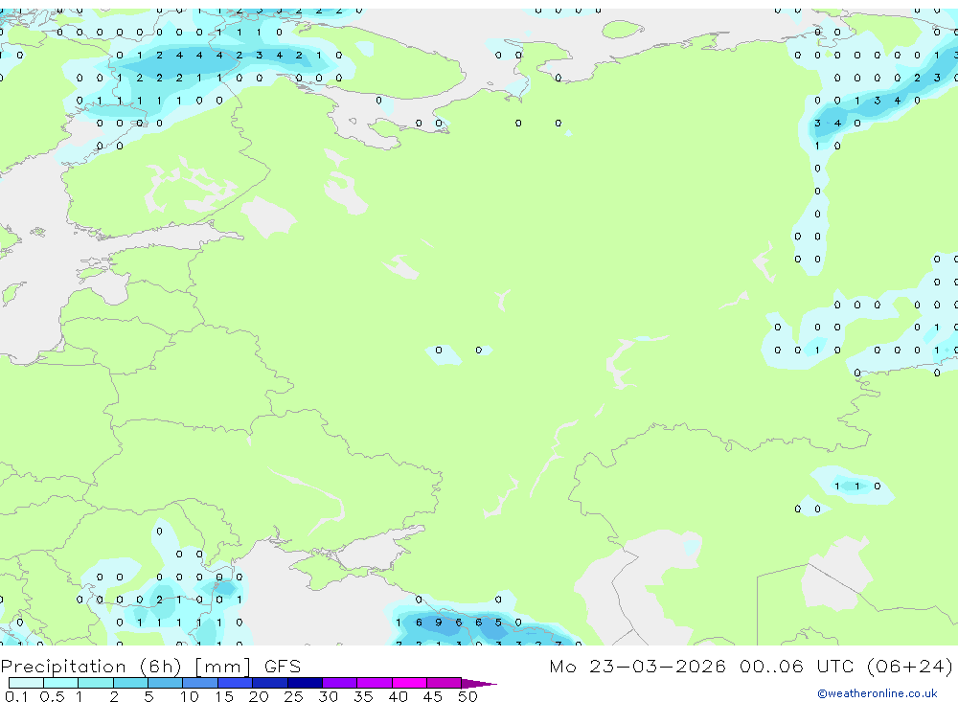Viewport: 958px width, 702px height.
Task: Click the '25' legend scale label
Action: pos(293,696)
